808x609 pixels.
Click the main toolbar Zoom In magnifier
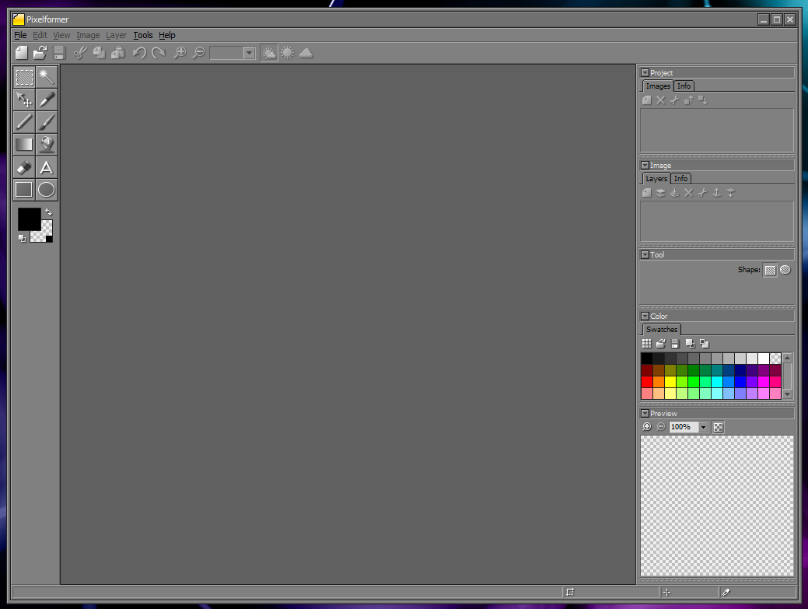pos(180,53)
